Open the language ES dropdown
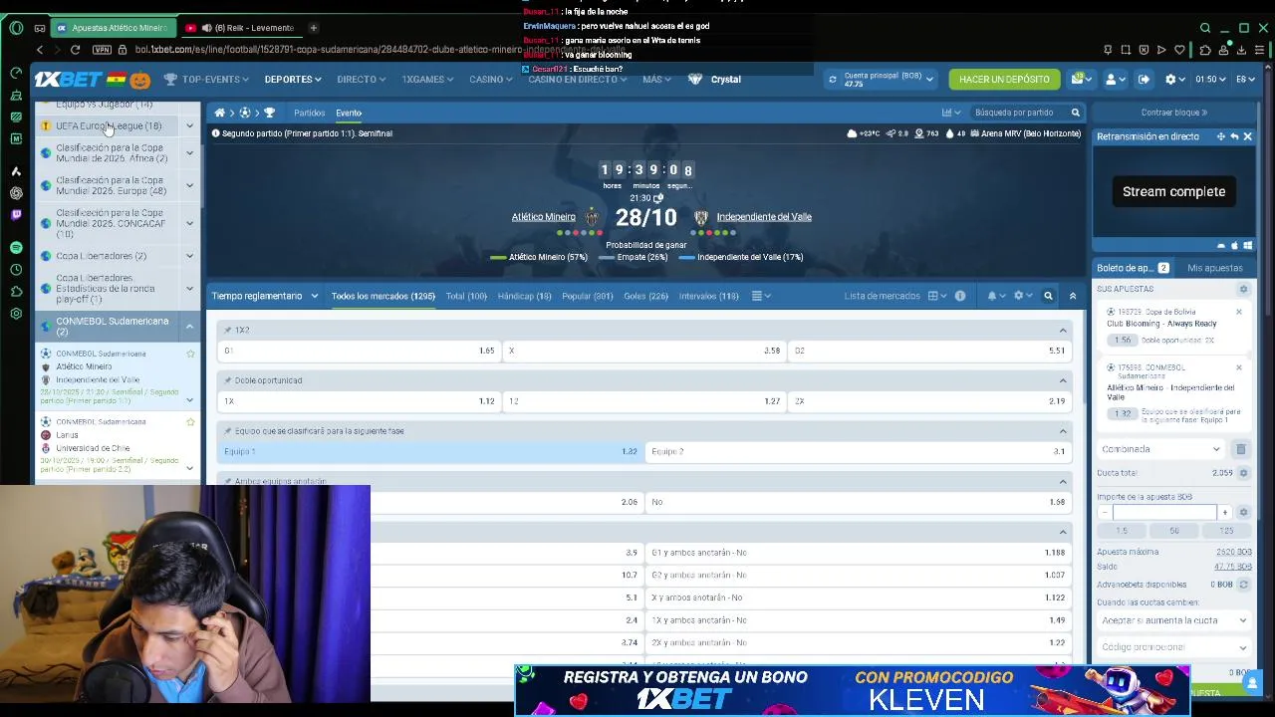The image size is (1275, 717). pyautogui.click(x=1246, y=79)
